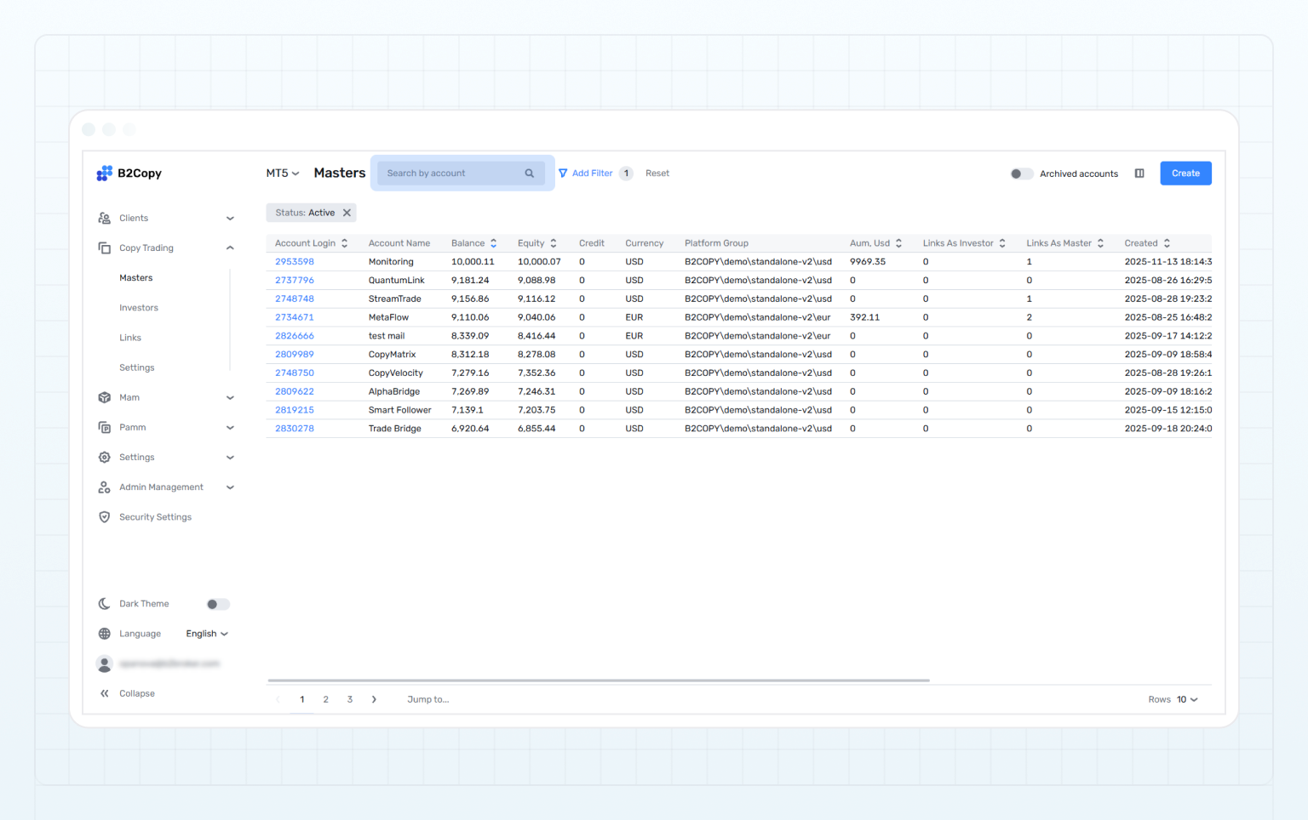This screenshot has width=1308, height=820.
Task: Click the B2Copy logo
Action: 129,174
